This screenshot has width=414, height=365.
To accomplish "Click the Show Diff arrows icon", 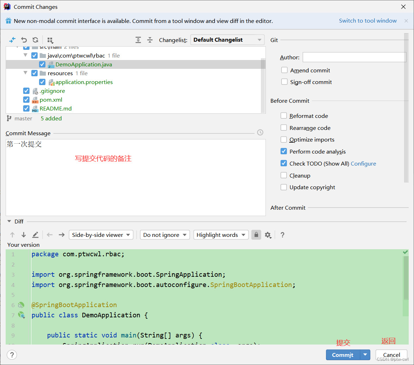I will point(12,40).
